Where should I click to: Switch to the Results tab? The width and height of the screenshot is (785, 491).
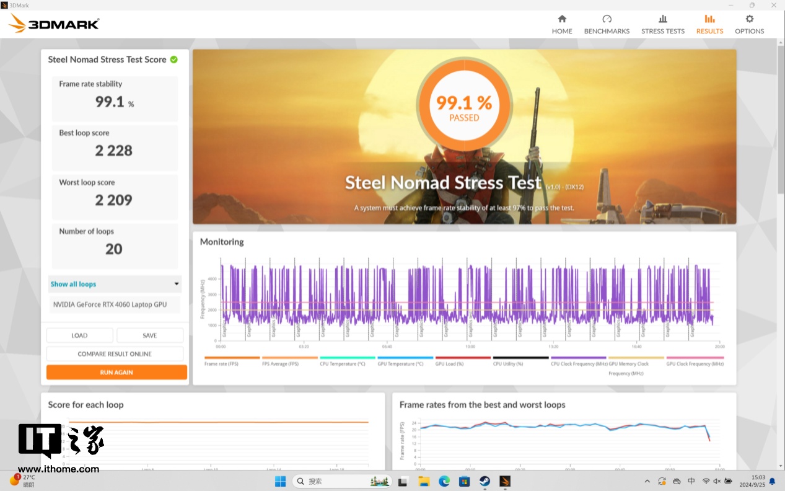tap(709, 24)
